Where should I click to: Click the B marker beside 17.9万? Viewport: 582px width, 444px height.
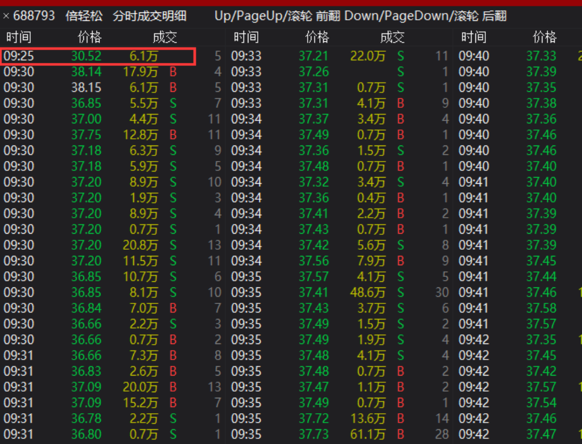coord(173,72)
